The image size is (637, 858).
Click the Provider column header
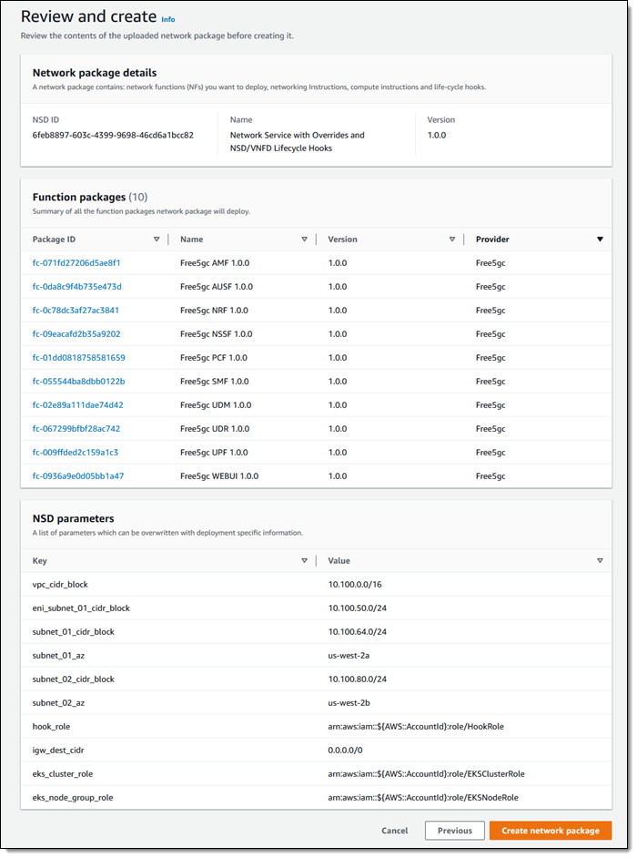492,240
